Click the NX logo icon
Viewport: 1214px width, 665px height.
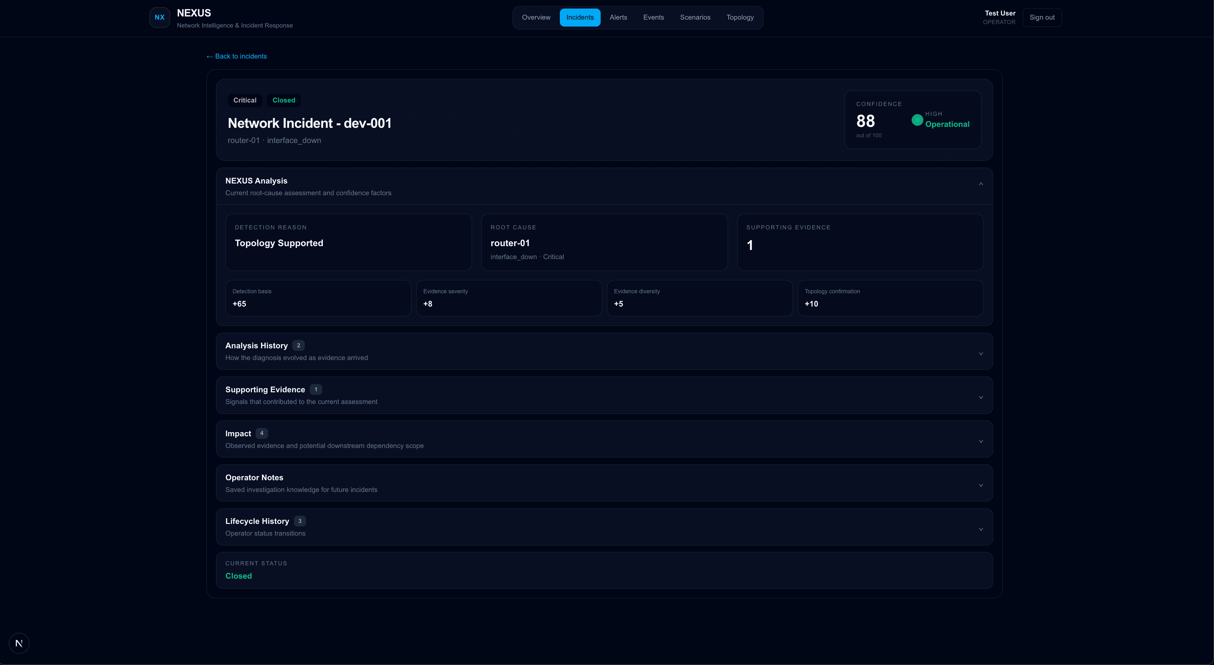[x=159, y=17]
